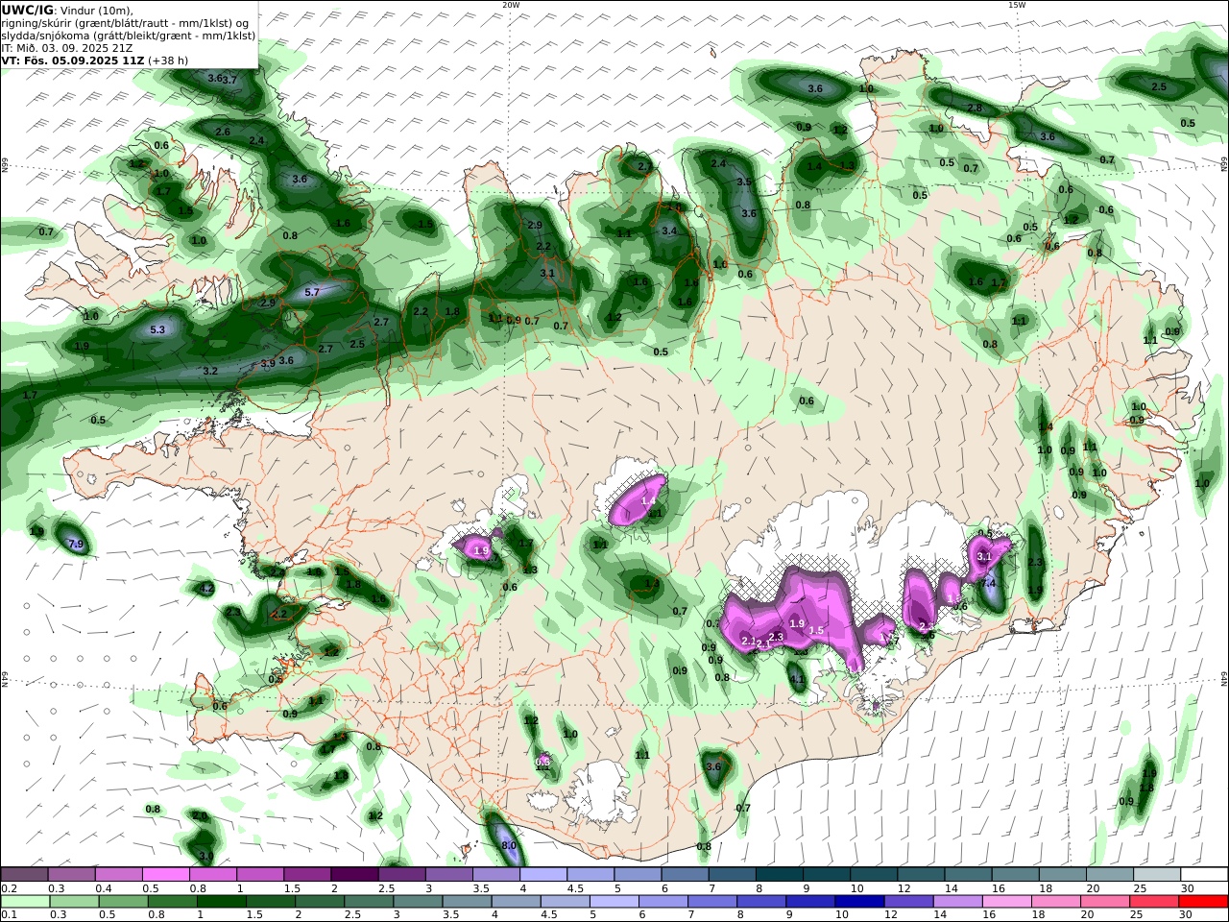Click the palest green rain swatch after 0.1
The width and height of the screenshot is (1229, 922).
24,902
